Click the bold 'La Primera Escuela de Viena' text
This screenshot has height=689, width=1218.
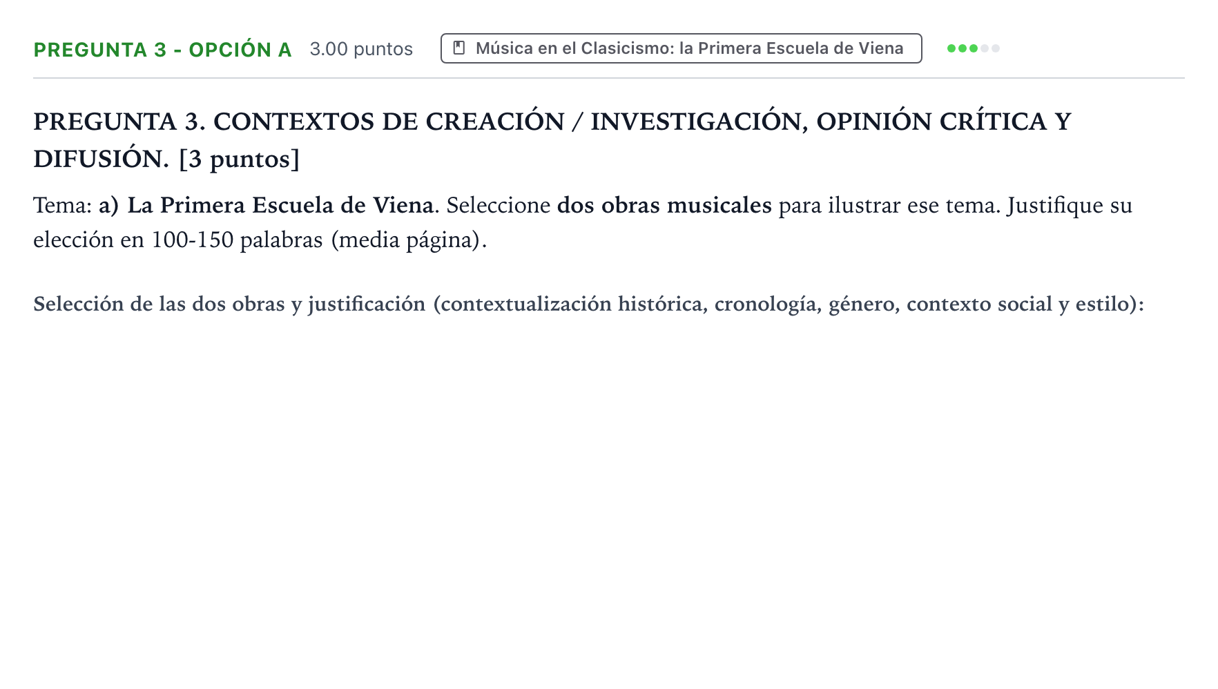280,206
